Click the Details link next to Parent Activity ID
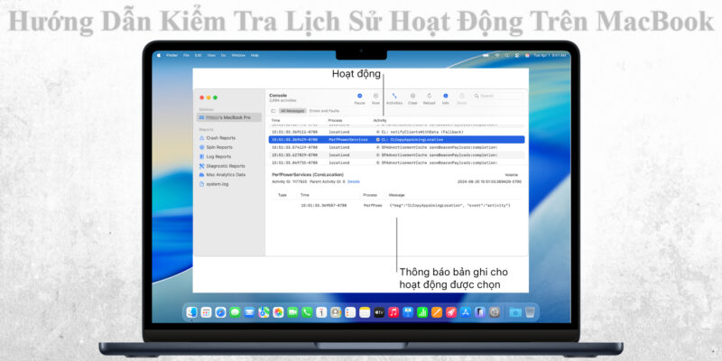Image resolution: width=722 pixels, height=361 pixels. click(x=353, y=182)
